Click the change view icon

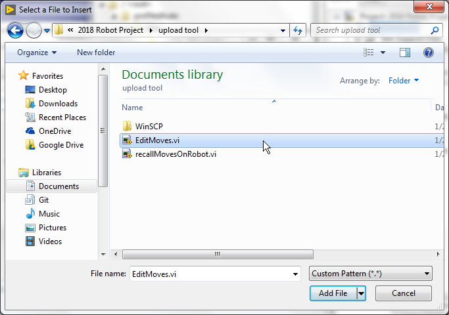pos(370,52)
